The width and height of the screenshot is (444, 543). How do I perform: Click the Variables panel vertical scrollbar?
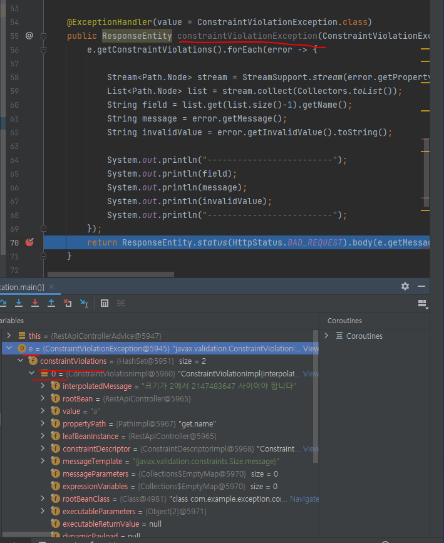point(316,396)
